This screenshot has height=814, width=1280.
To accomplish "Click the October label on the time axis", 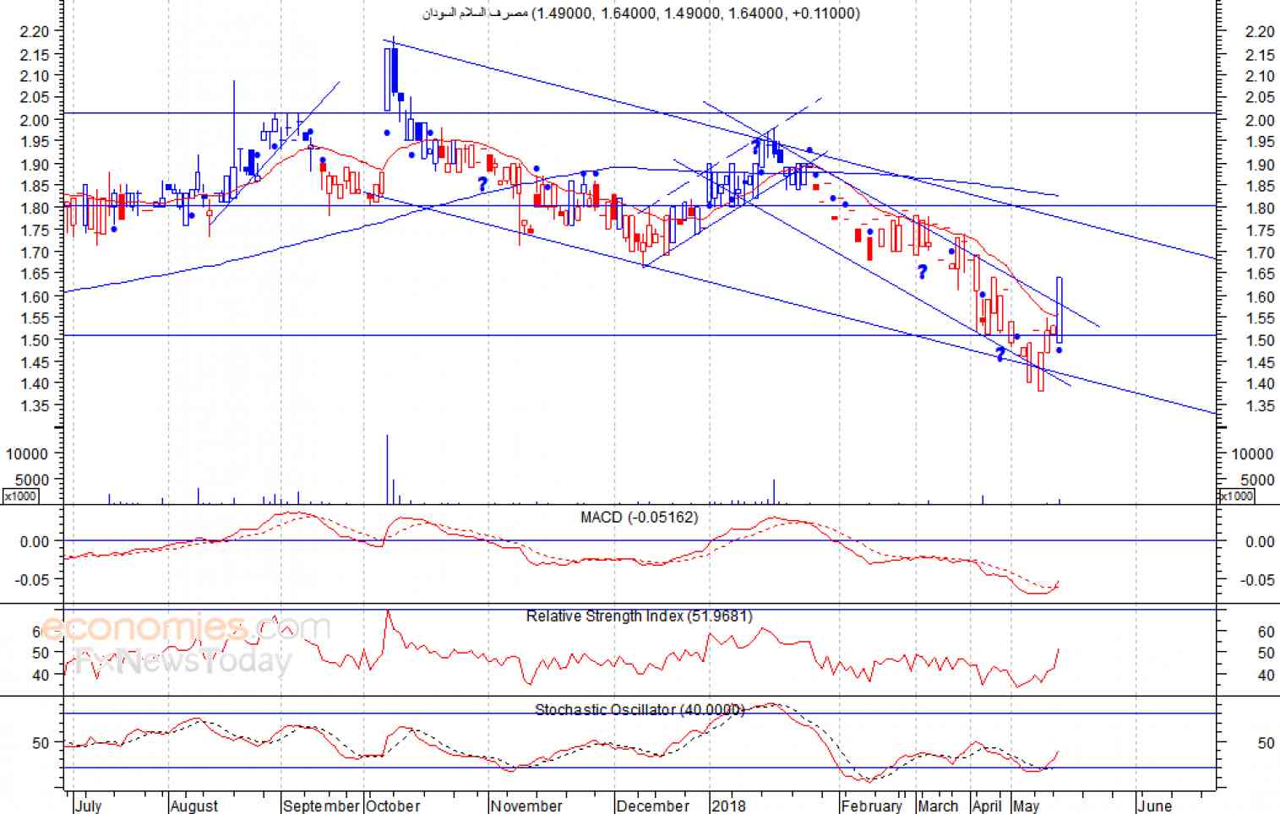I will pos(393,806).
